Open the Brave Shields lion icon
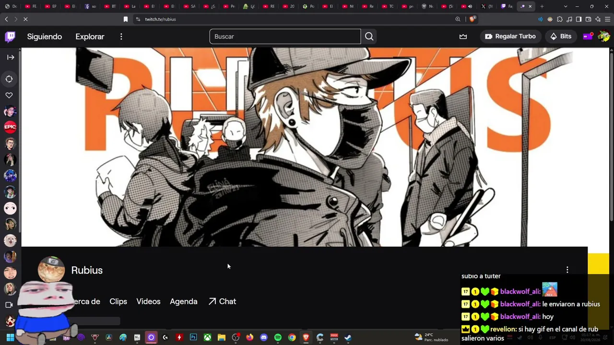This screenshot has width=614, height=345. tap(472, 19)
